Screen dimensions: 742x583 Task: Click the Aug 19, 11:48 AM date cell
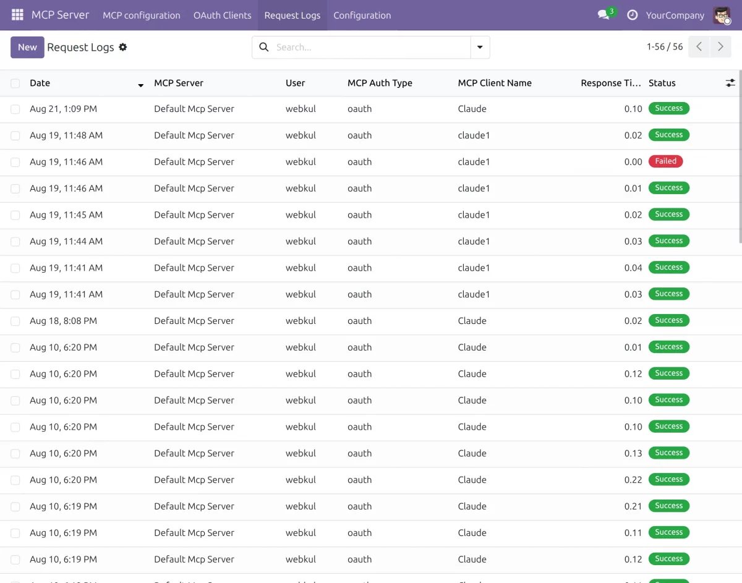pyautogui.click(x=66, y=135)
